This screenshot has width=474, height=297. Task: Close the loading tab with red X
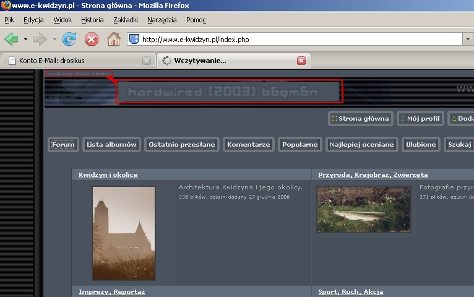(x=301, y=61)
